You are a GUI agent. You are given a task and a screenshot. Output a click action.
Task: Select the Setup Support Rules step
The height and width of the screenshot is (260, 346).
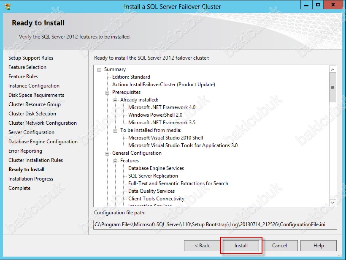31,58
